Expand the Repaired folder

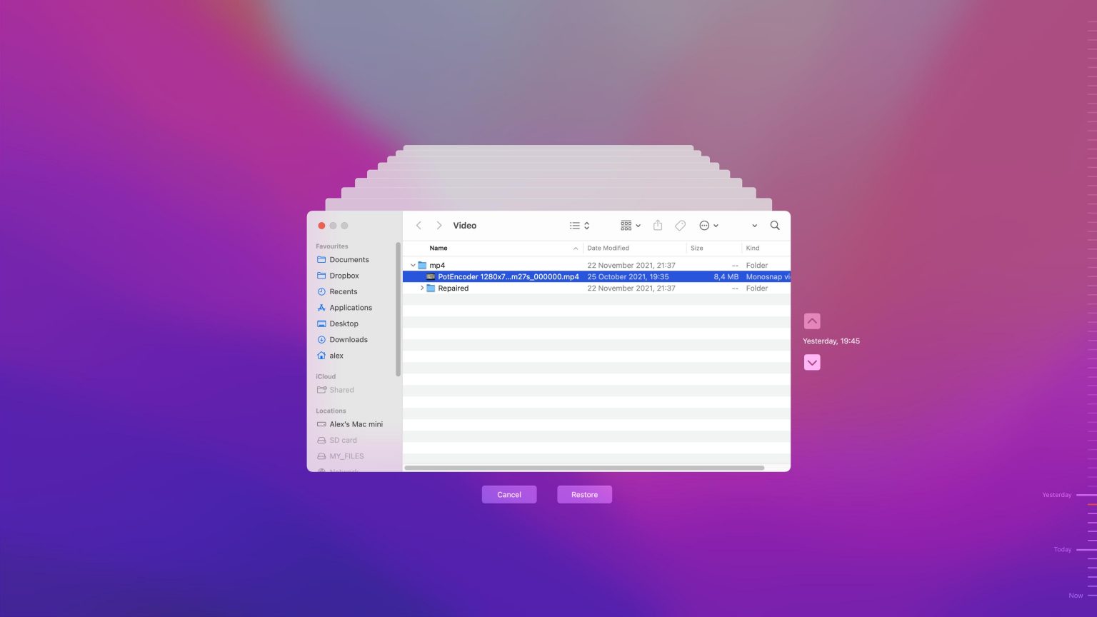tap(421, 288)
